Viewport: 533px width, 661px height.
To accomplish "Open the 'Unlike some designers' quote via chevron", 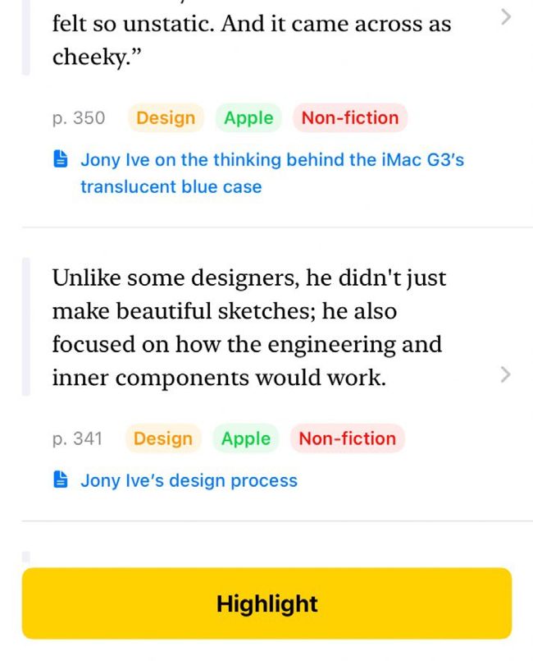I will click(x=505, y=375).
